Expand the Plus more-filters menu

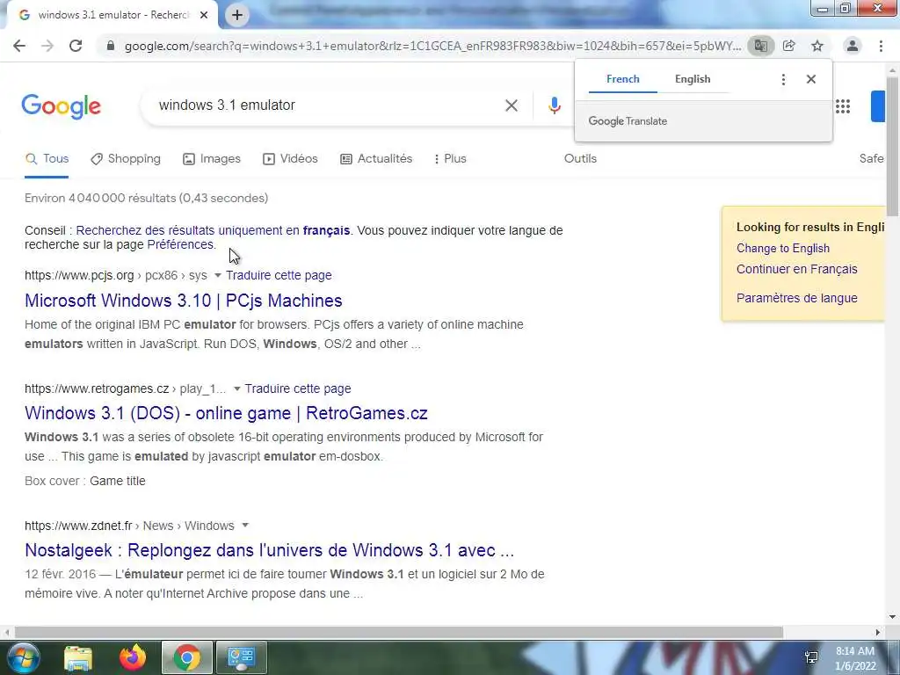[451, 159]
